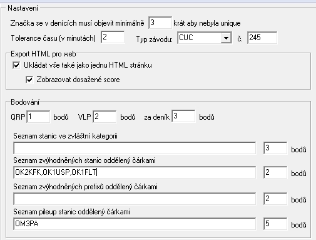Screen dimensions: 316x240
Task: Click the 'Typ závodu:' label
Action: tap(155, 39)
